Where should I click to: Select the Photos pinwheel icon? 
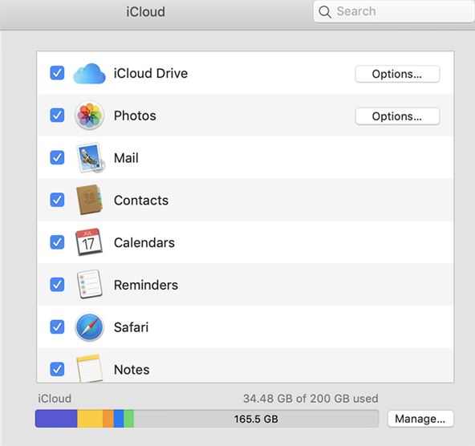(89, 116)
